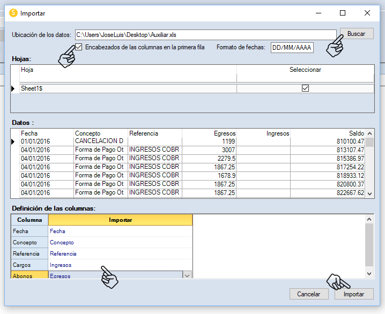Click the Saldo column header

(x=328, y=133)
